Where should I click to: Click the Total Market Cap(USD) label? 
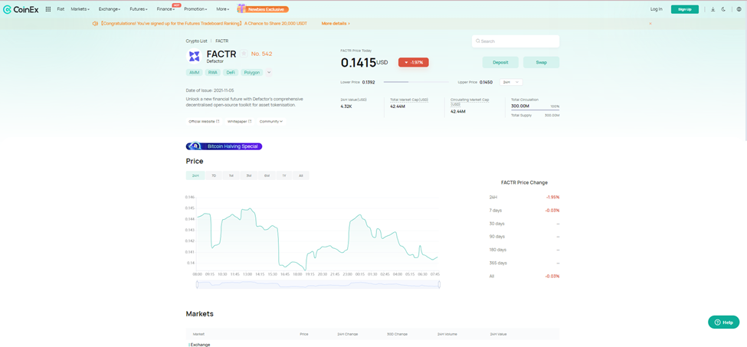pos(409,100)
